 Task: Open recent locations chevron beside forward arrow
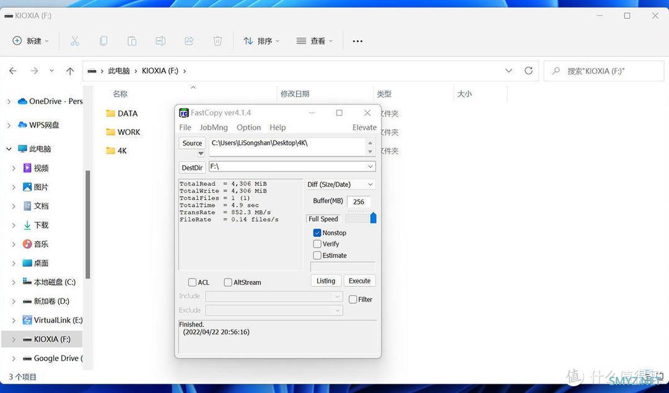(51, 71)
